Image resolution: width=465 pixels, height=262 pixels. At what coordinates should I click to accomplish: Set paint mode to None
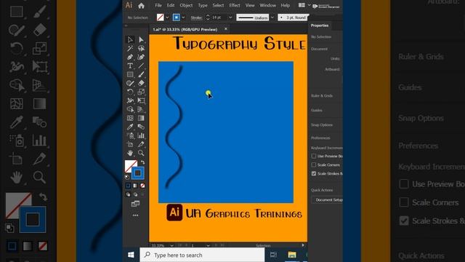pyautogui.click(x=142, y=186)
